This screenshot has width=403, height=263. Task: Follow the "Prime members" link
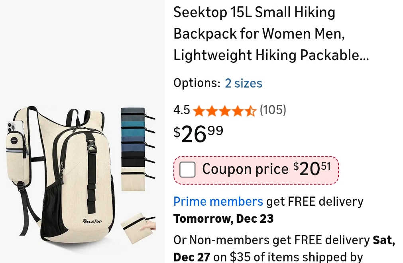click(218, 202)
